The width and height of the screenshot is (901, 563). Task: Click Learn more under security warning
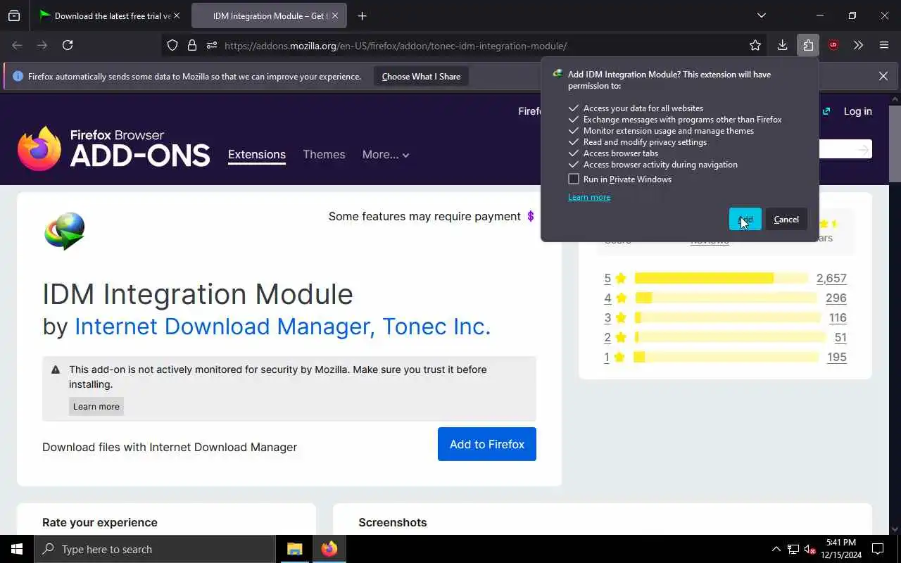coord(96,406)
